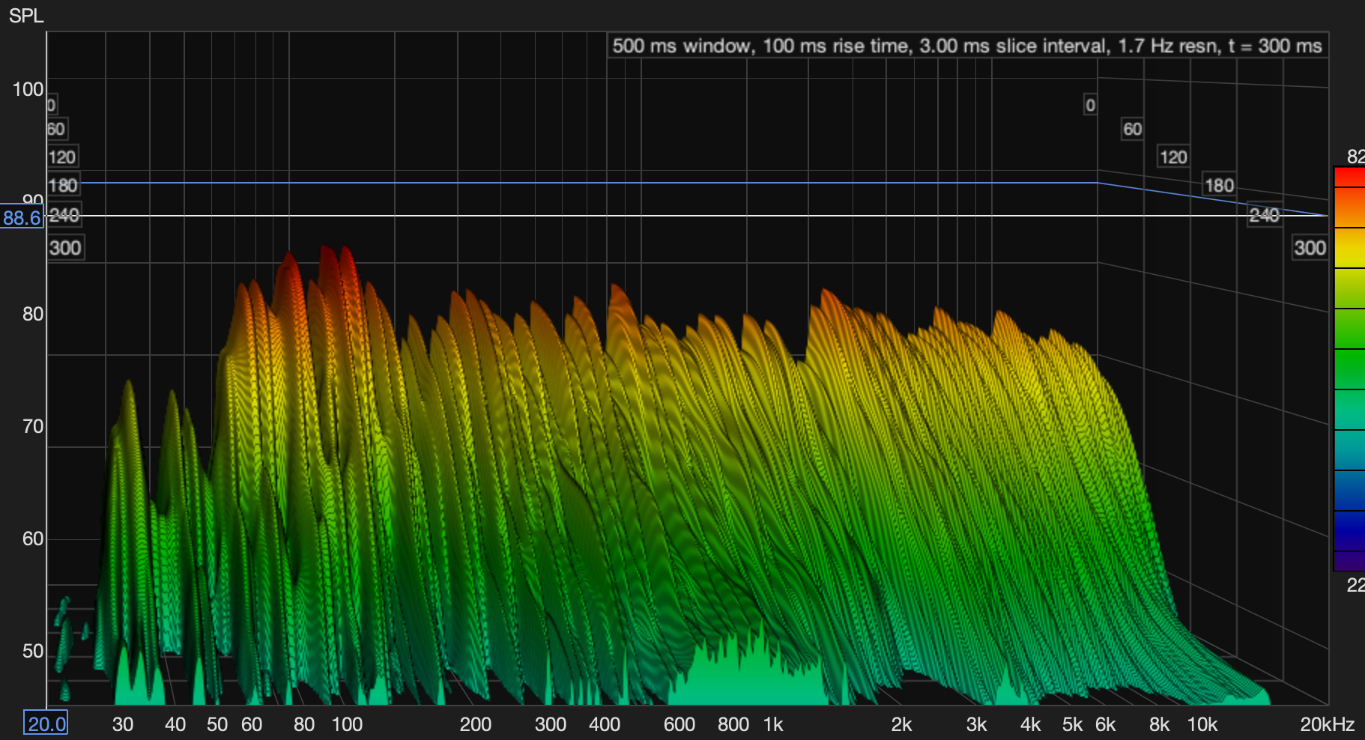Viewport: 1365px width, 740px height.
Task: Click the 20kHz frequency axis label
Action: coord(1327,724)
